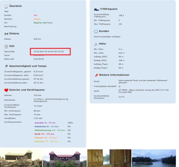Image resolution: width=179 pixels, height=167 pixels.
Task: Click the red heart calories icon
Action: (6, 90)
